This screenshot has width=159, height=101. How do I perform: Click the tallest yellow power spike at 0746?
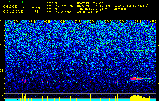click(x=90, y=95)
